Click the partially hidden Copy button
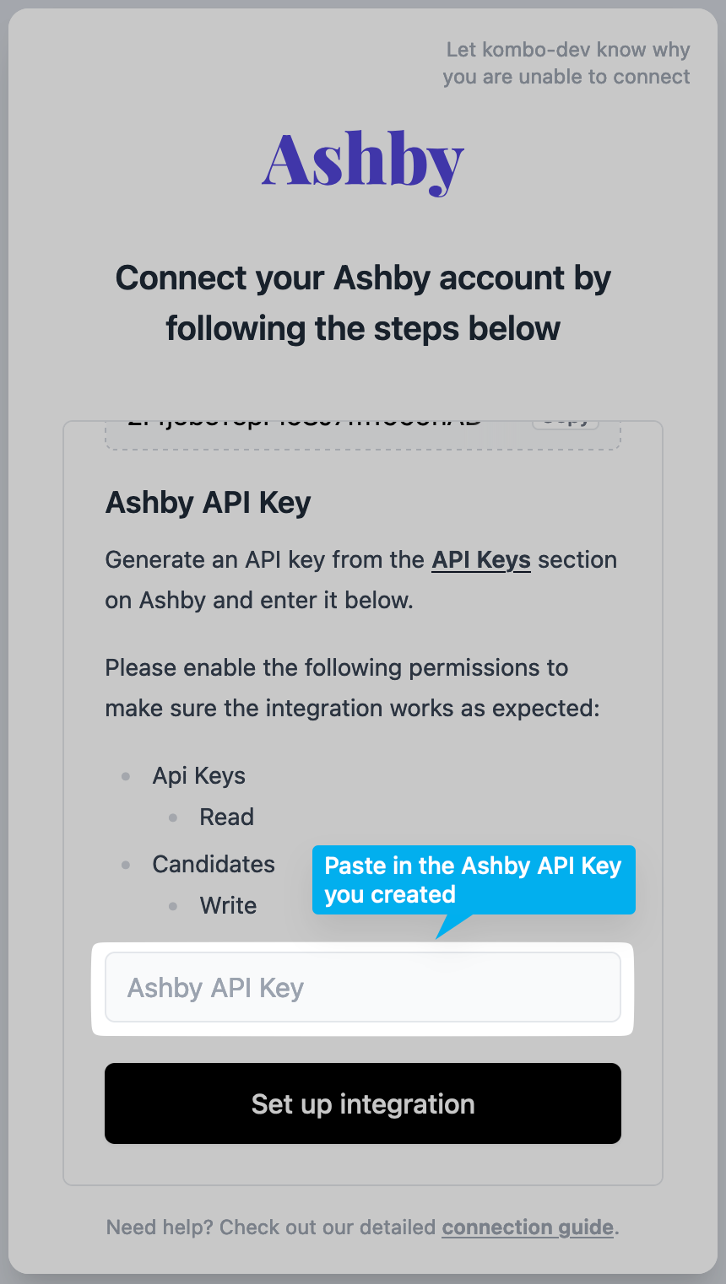Image resolution: width=726 pixels, height=1284 pixels. coord(565,423)
